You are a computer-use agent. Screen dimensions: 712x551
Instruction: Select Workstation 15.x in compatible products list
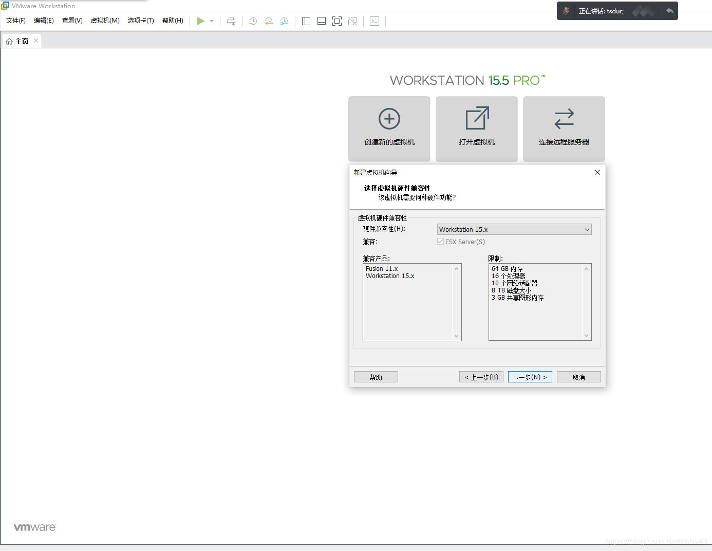[x=390, y=276]
